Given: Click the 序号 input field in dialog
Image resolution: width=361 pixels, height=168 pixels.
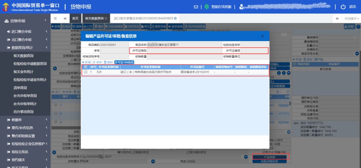Looking at the screenshot, I should tap(114, 50).
